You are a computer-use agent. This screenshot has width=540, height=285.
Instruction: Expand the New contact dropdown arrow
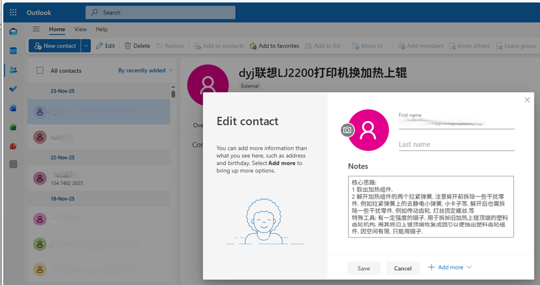[86, 46]
